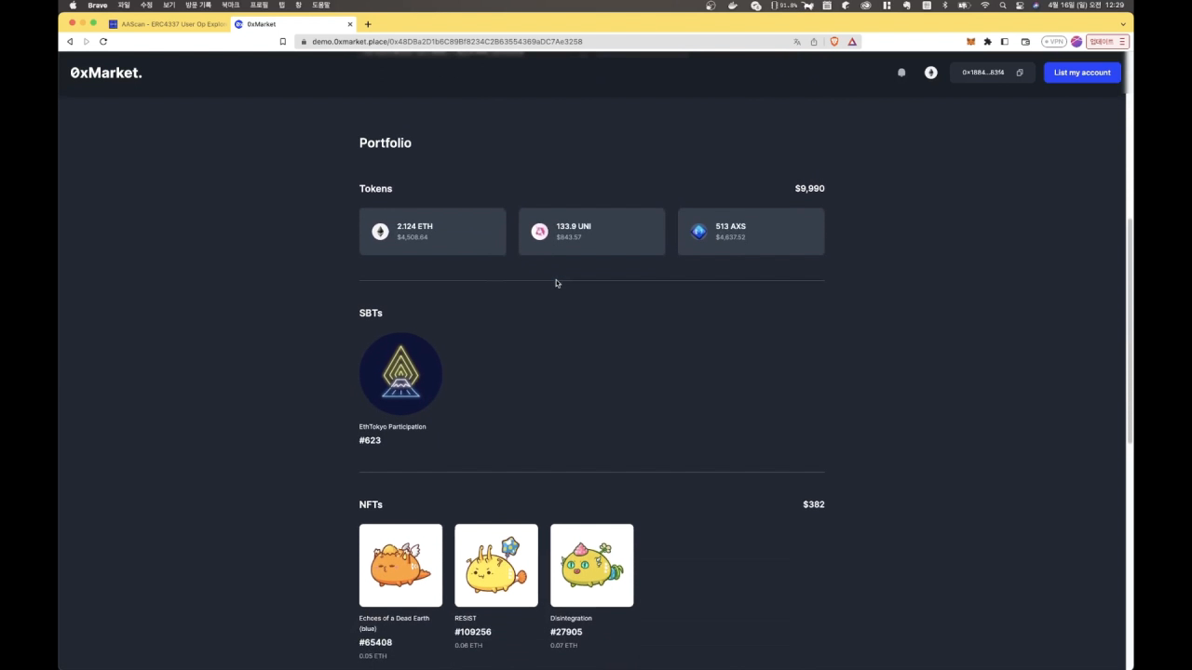
Task: Click the Portfolio heading
Action: click(385, 142)
